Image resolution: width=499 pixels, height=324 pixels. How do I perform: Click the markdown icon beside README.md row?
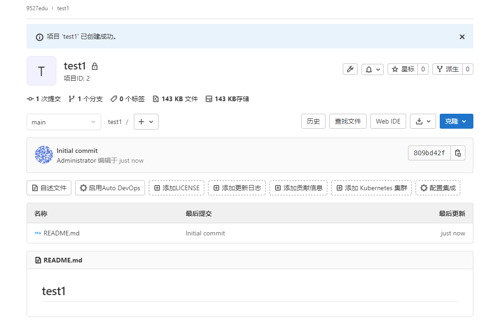[38, 233]
